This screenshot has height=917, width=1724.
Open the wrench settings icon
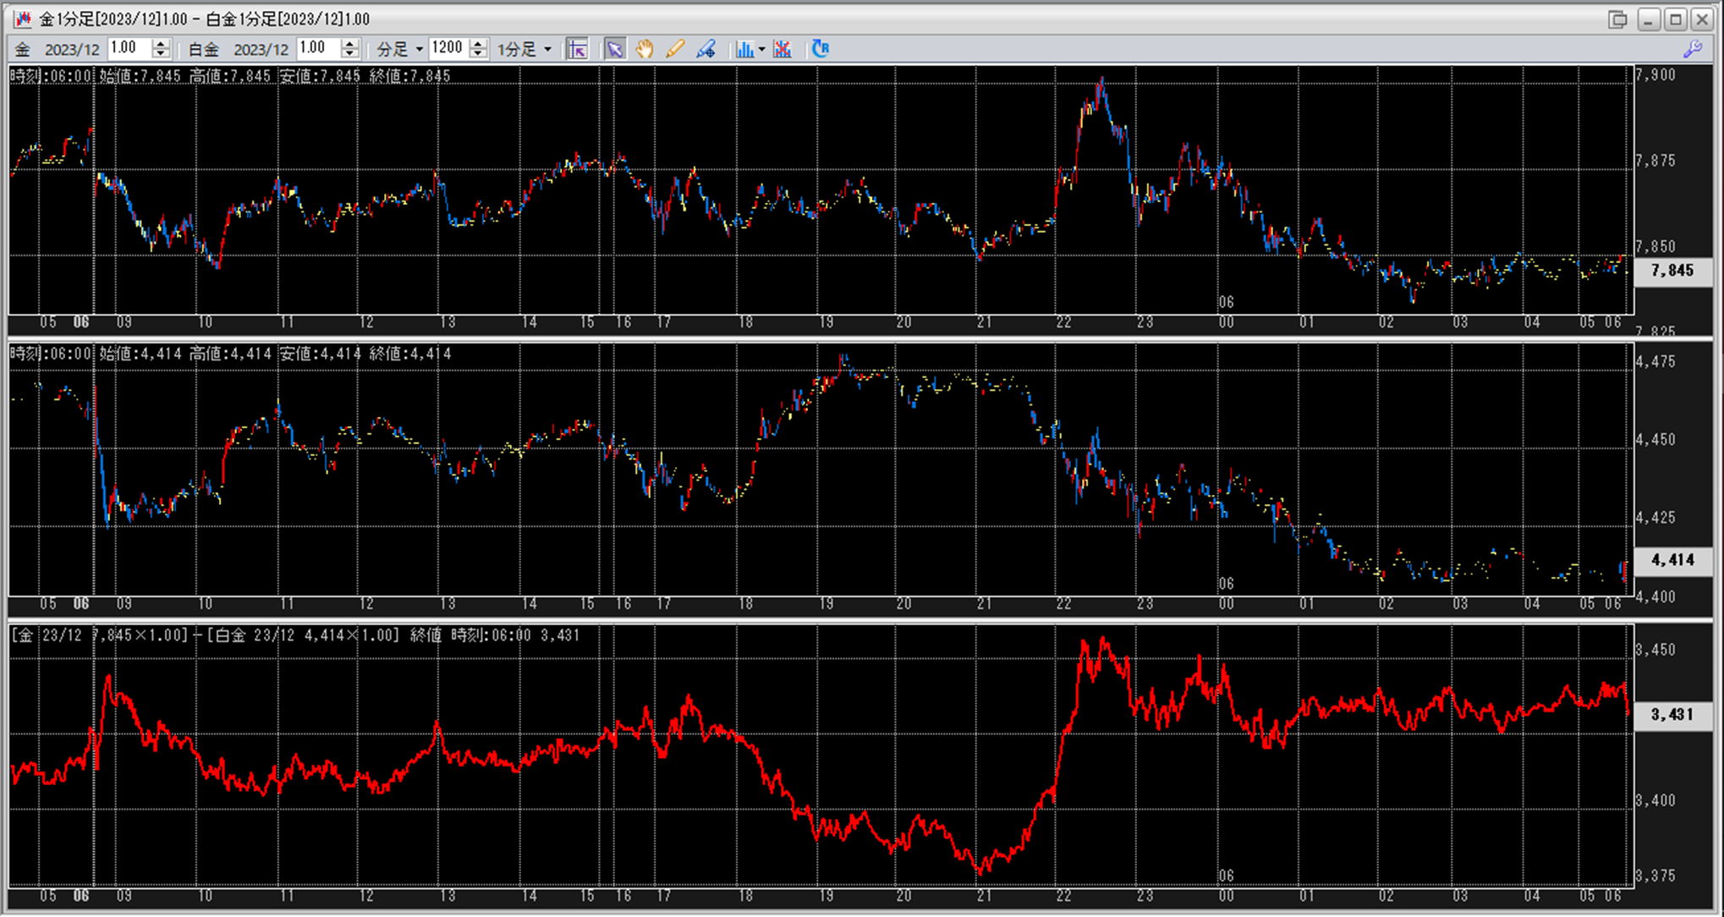click(1693, 49)
